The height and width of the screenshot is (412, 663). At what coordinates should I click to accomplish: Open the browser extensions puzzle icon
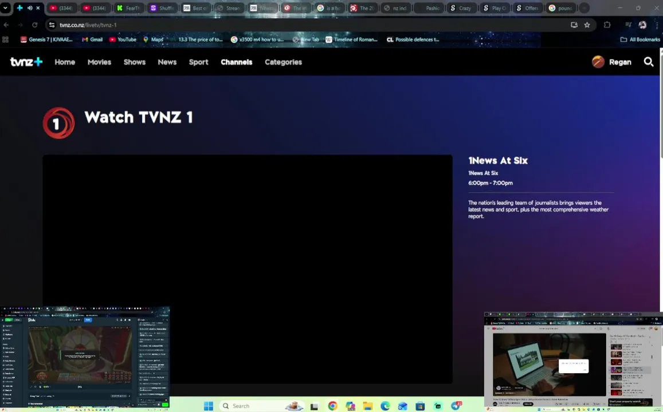coord(607,25)
